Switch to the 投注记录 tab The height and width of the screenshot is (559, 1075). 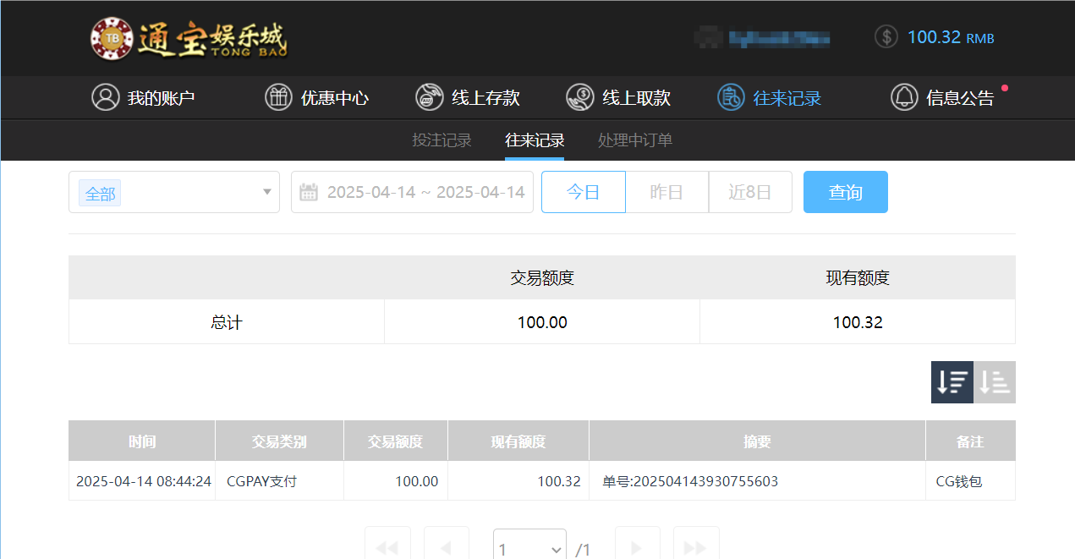[x=441, y=140]
